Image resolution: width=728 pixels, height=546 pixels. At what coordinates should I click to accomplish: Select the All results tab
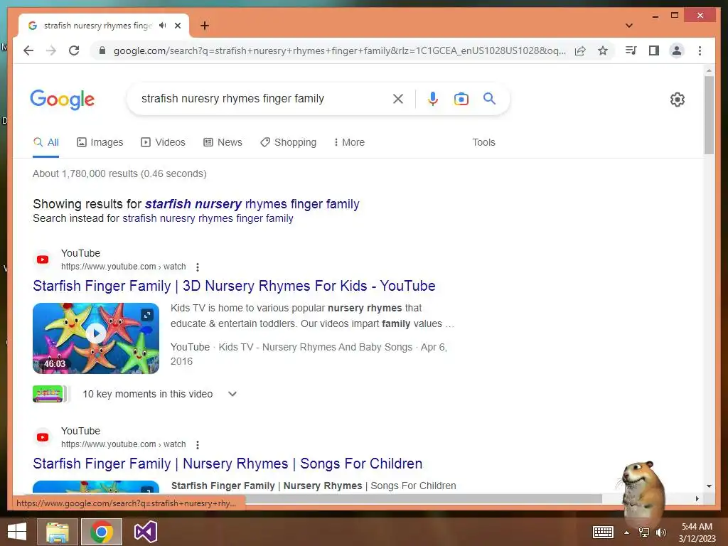pyautogui.click(x=46, y=142)
